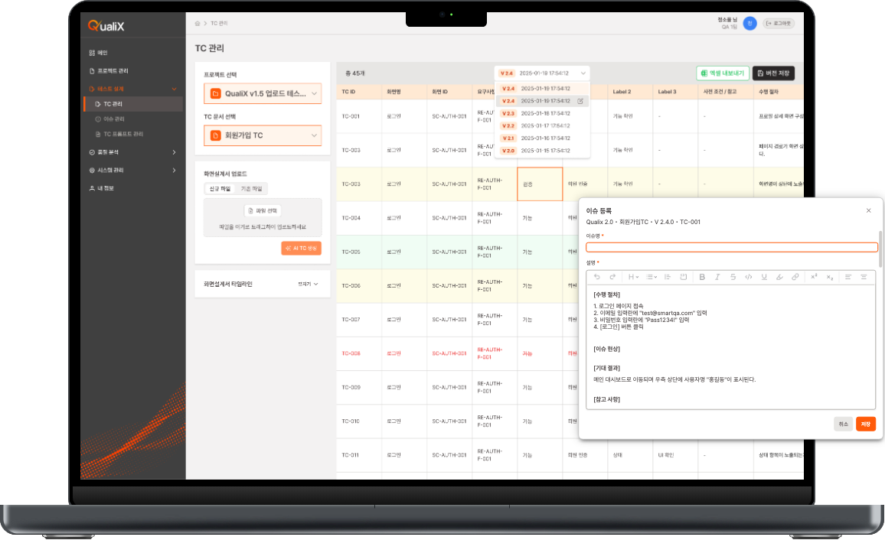Open the list style dropdown in the editor

pos(652,277)
